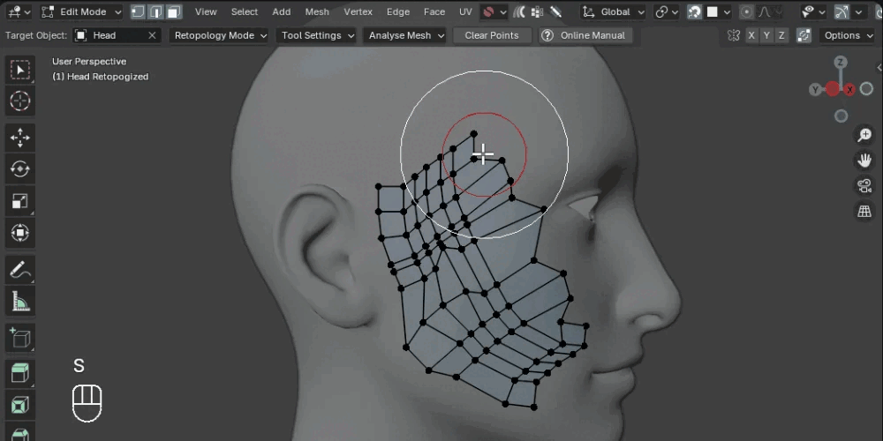Pick the Measure tool
This screenshot has width=883, height=441.
click(x=19, y=302)
